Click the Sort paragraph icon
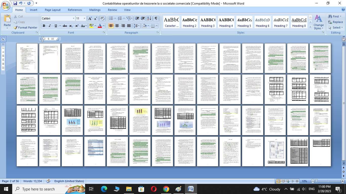The width and height of the screenshot is (346, 194). pos(149,18)
